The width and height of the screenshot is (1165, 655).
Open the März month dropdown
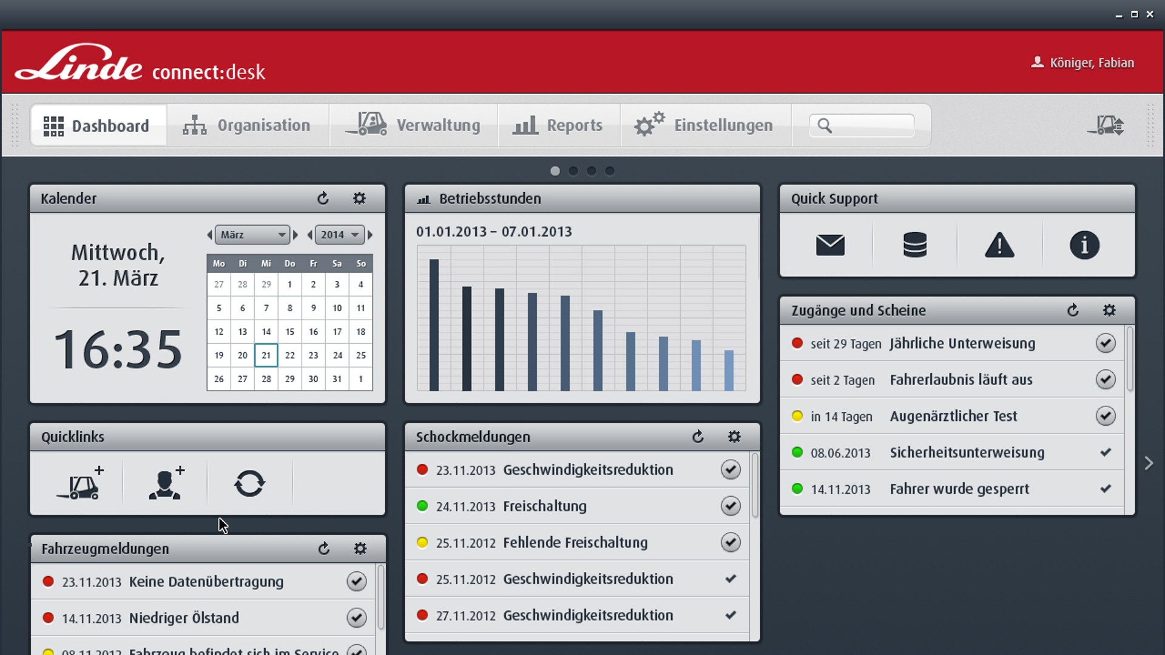(x=252, y=235)
